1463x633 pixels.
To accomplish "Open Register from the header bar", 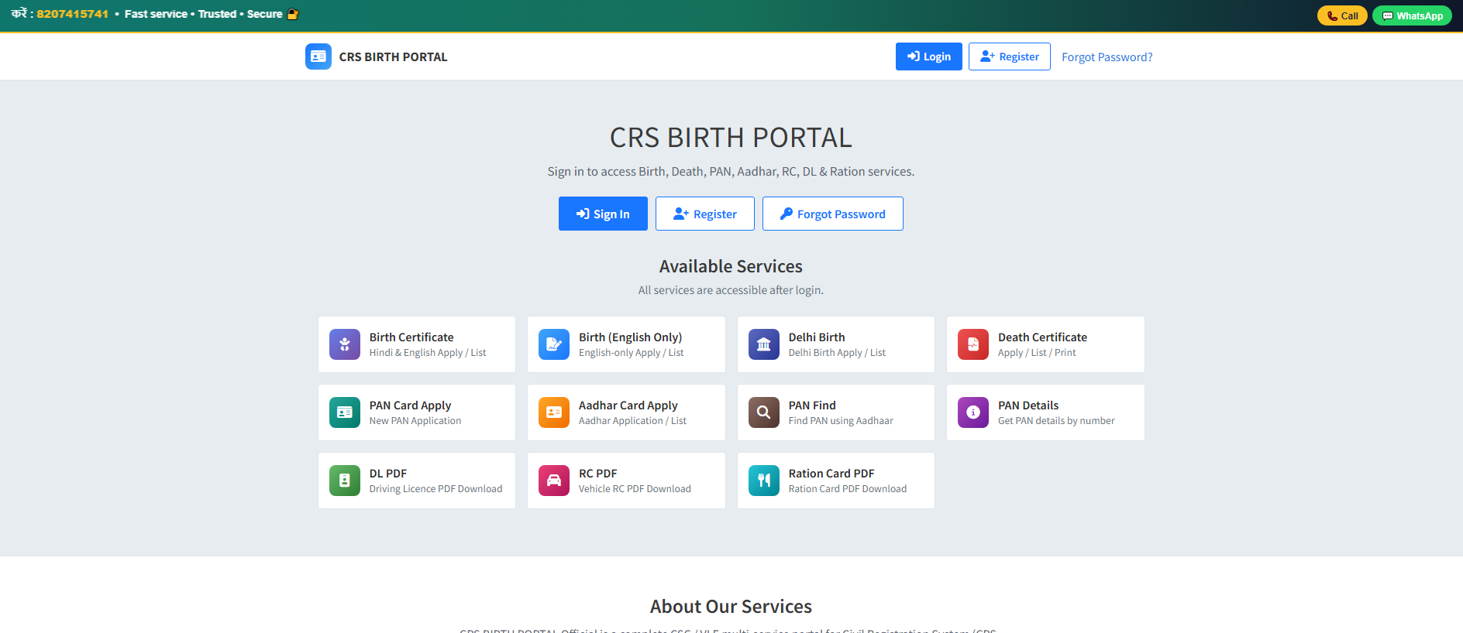I will [1010, 56].
